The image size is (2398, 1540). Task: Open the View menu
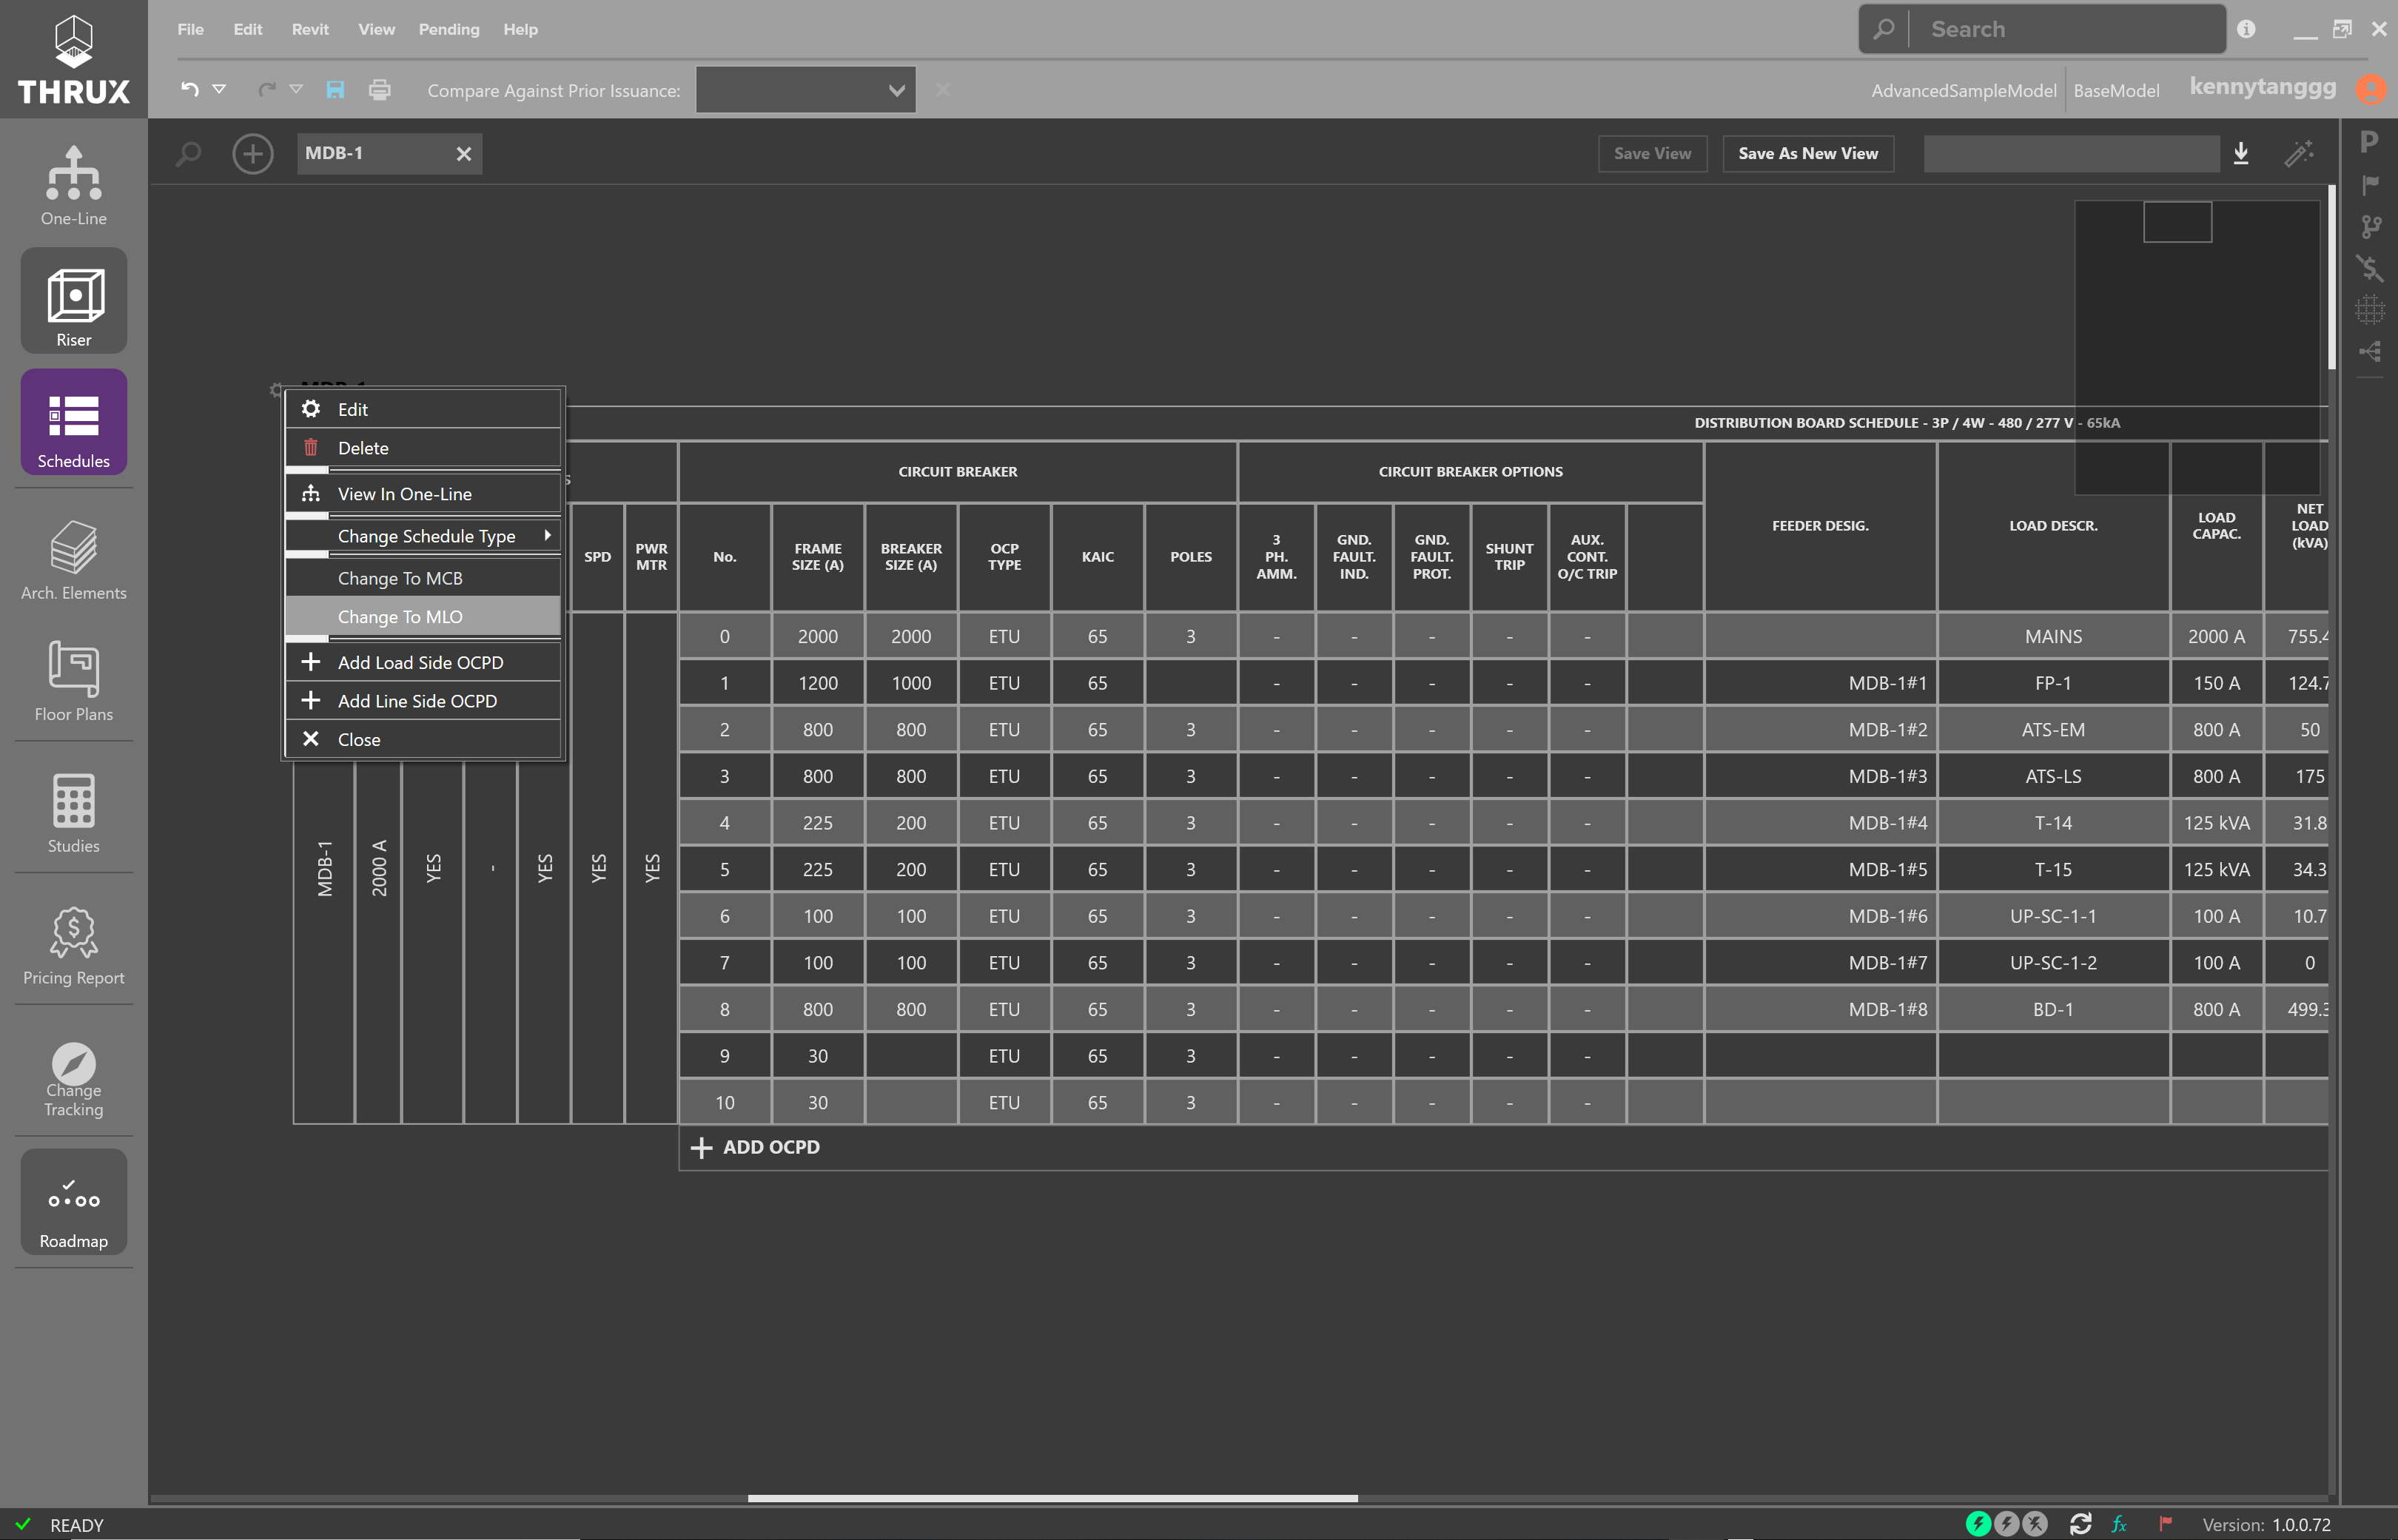[376, 29]
